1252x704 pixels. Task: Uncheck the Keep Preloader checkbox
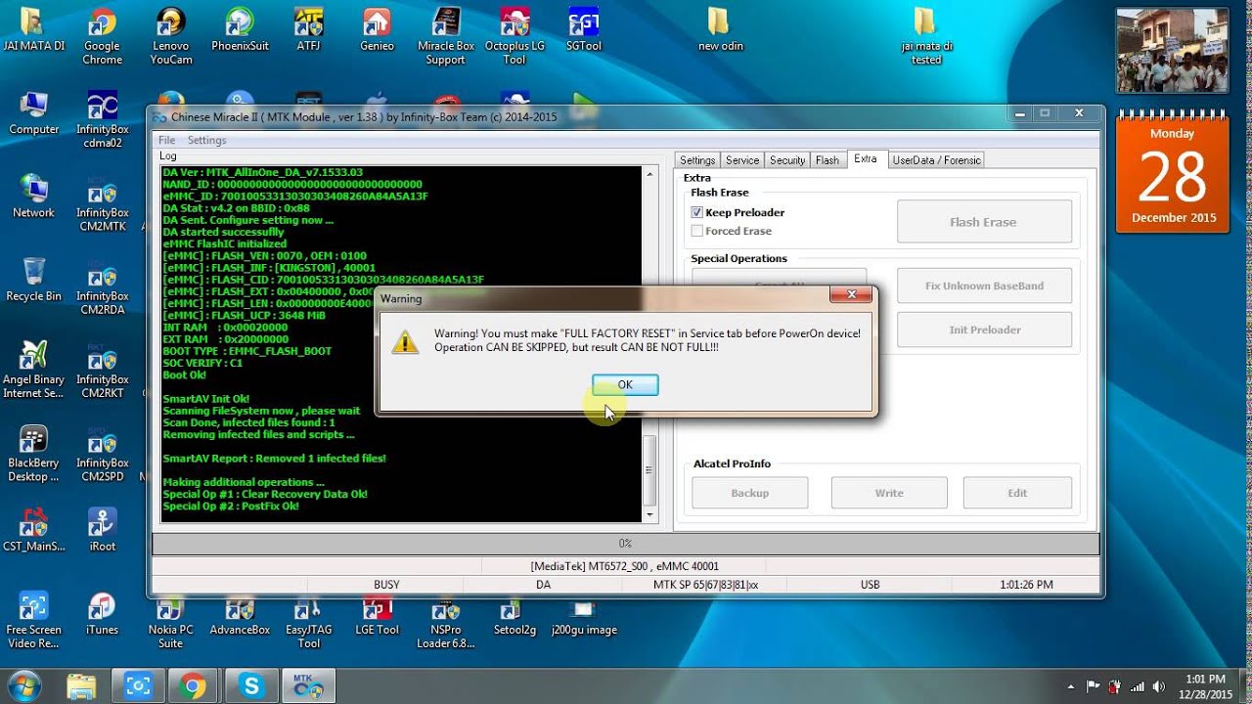(697, 212)
